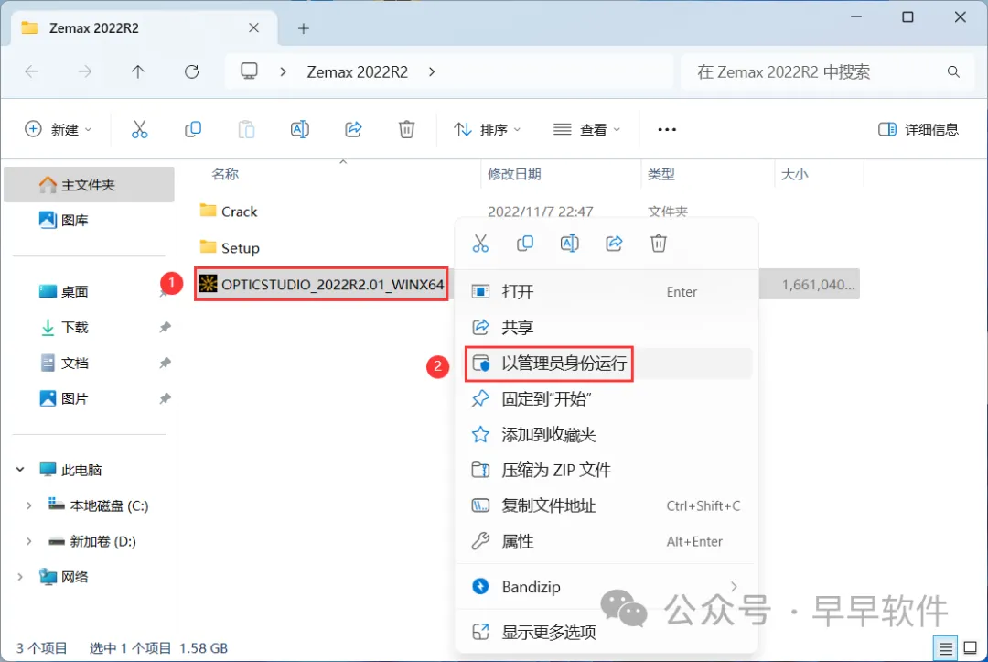
Task: Select 以管理员身份运行
Action: 605,364
